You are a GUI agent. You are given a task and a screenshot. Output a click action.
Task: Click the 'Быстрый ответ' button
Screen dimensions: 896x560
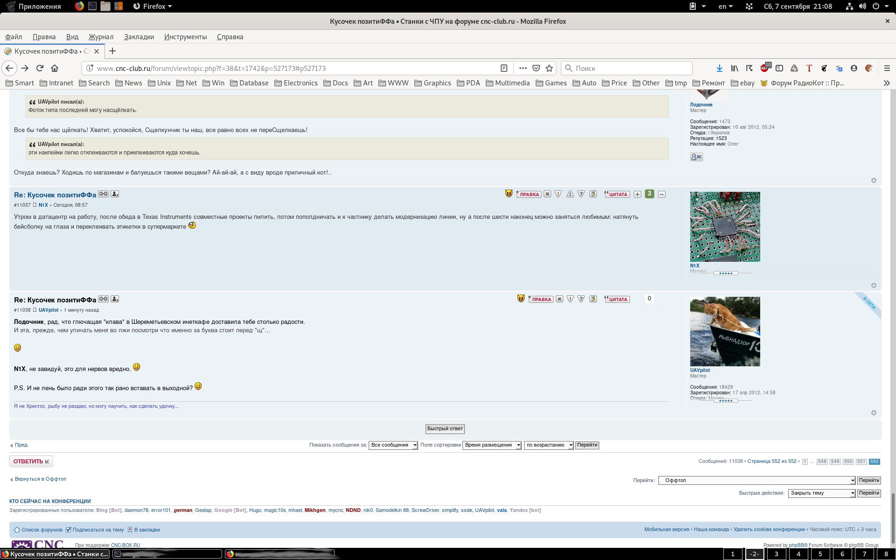coord(445,428)
